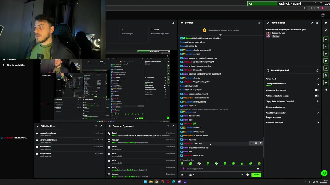Toggle the channel actions widget in sidebar
The width and height of the screenshot is (330, 185).
[x=326, y=75]
